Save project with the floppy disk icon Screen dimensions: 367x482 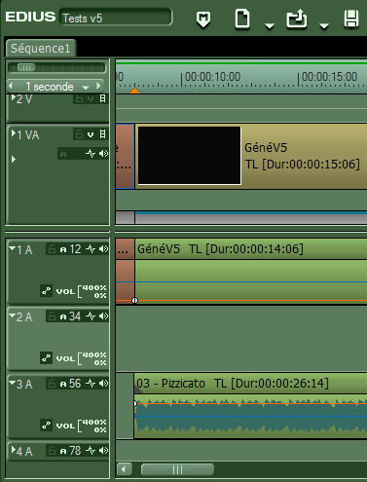pyautogui.click(x=351, y=19)
